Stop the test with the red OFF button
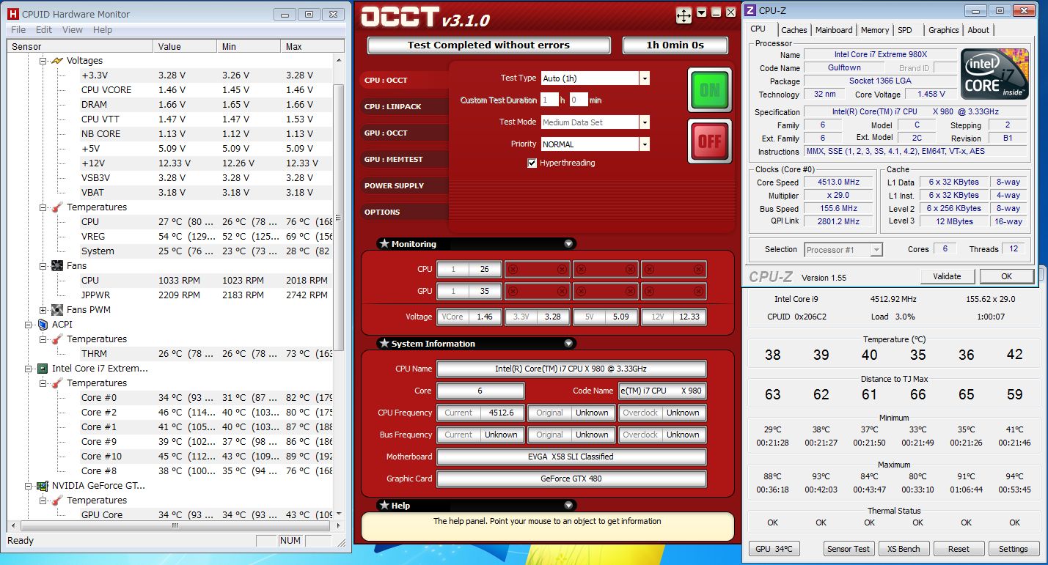The image size is (1048, 565). click(x=709, y=141)
